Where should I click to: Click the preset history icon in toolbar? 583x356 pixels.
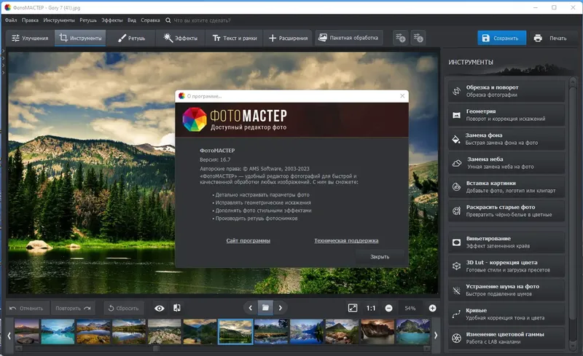click(418, 38)
